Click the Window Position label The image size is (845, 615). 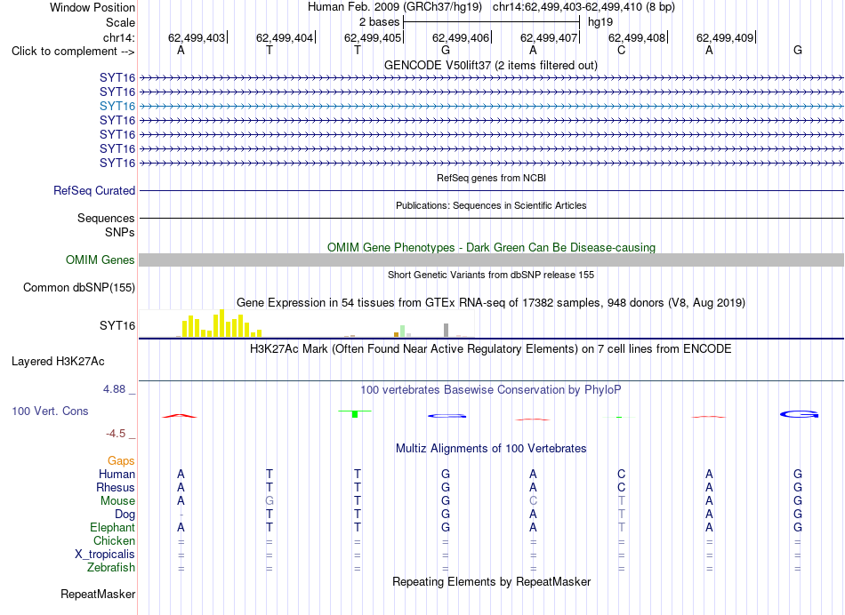[x=93, y=7]
